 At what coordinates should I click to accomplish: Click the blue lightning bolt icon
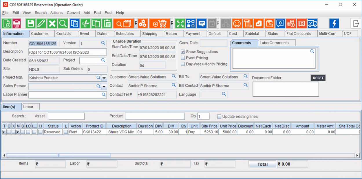(x=334, y=23)
